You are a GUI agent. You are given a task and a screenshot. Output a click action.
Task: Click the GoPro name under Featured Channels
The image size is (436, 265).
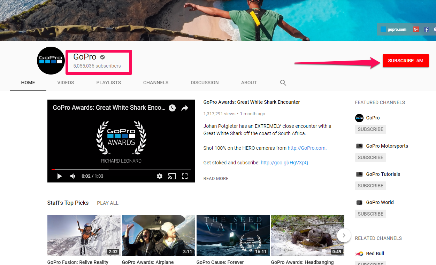tap(373, 118)
